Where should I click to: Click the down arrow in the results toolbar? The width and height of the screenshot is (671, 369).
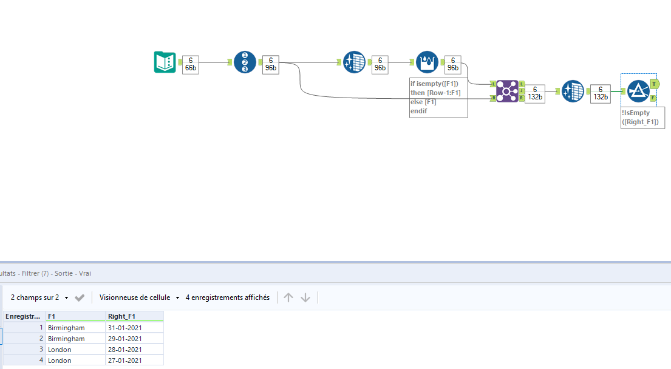coord(305,298)
